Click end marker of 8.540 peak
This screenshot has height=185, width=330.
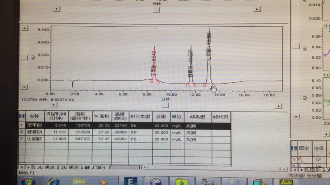pos(158,81)
